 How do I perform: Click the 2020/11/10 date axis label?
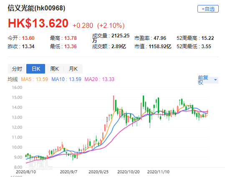(x=158, y=172)
